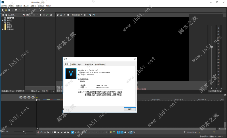Select the 所有媒体 tree item
This screenshot has width=227, height=138.
tap(10, 18)
